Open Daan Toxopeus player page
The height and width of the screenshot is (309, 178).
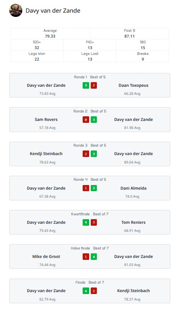[x=133, y=85]
